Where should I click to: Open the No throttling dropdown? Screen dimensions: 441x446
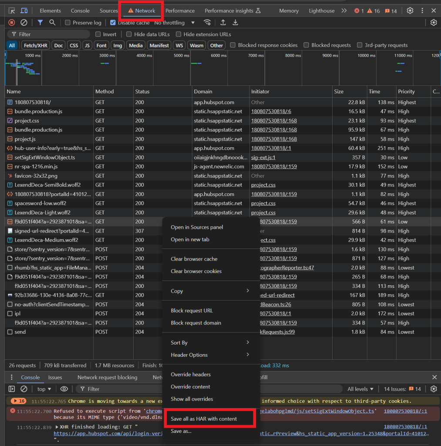coord(175,23)
